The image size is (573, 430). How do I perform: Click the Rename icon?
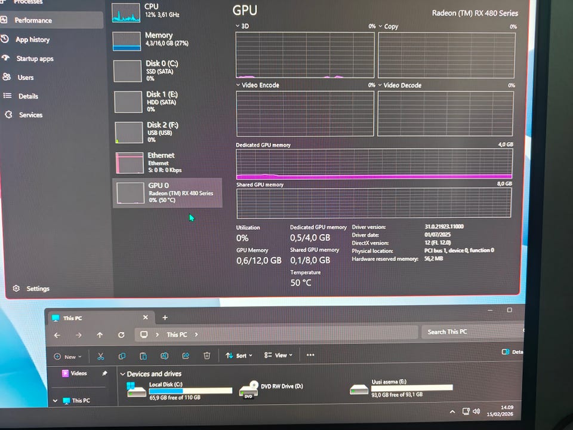click(165, 355)
